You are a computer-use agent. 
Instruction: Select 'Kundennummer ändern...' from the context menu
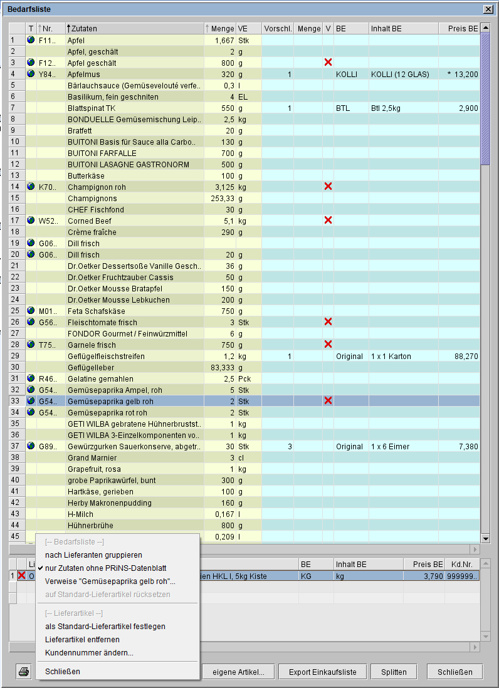click(x=89, y=653)
